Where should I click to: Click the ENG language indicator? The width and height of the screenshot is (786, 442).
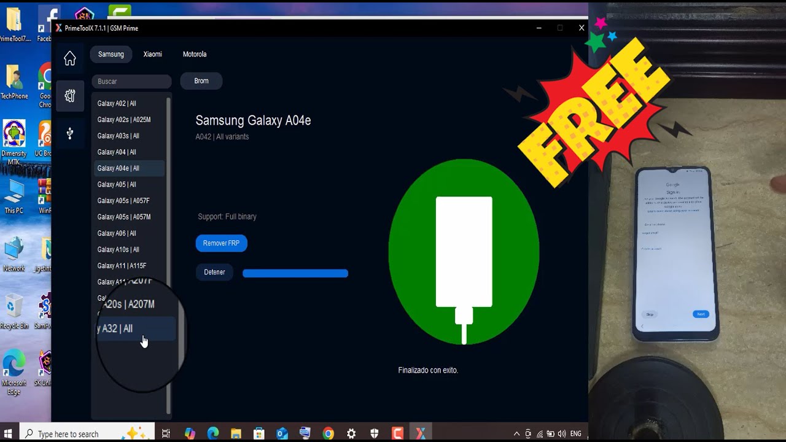point(575,434)
